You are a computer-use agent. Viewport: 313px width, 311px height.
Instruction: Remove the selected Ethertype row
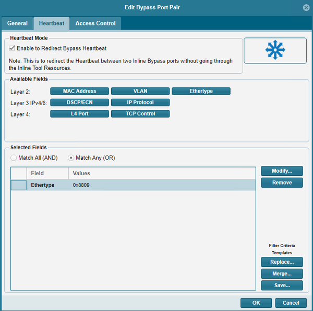[282, 183]
